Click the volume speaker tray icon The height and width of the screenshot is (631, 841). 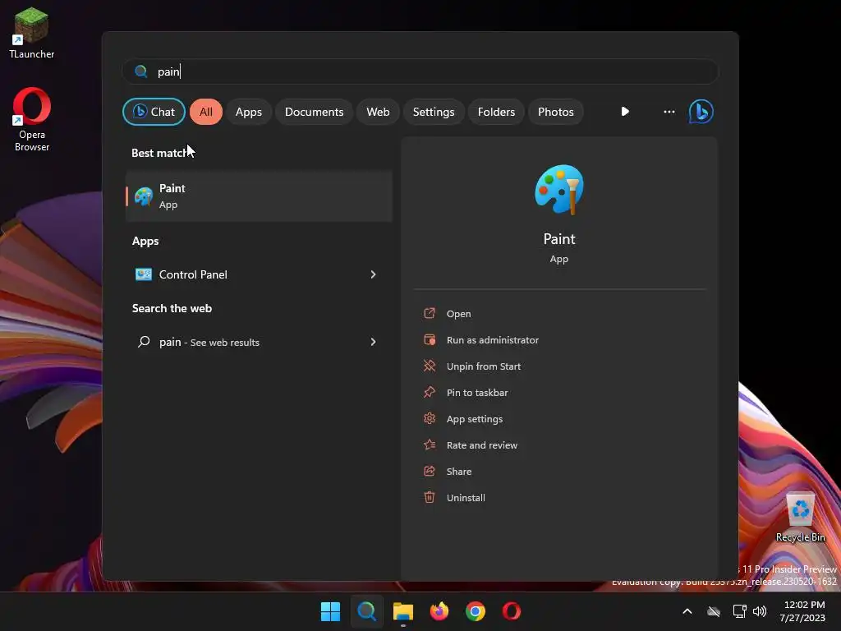(760, 611)
